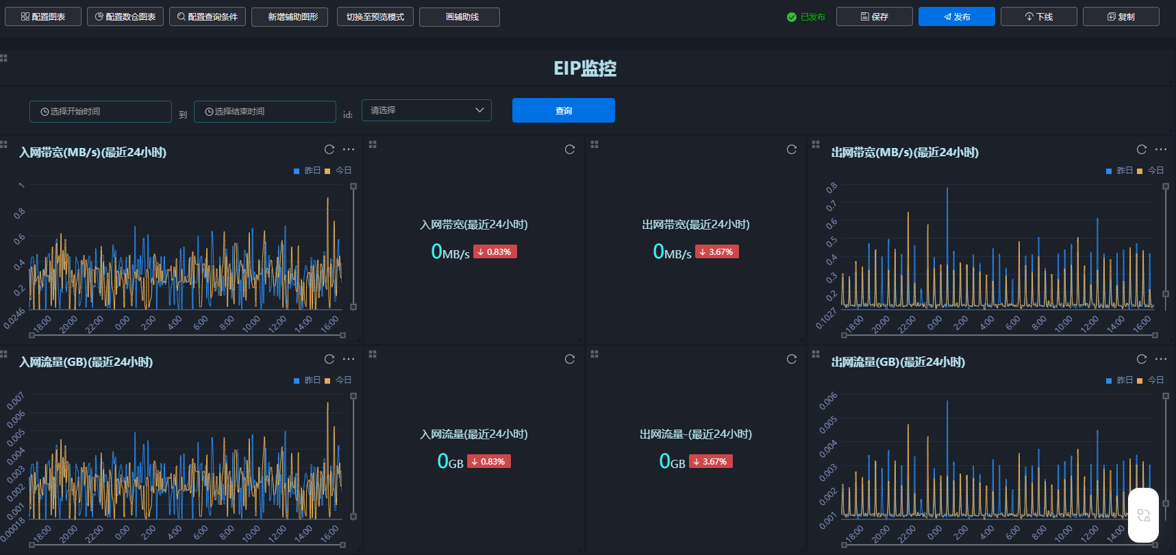Open the 选择开始时间 date picker

click(x=101, y=112)
